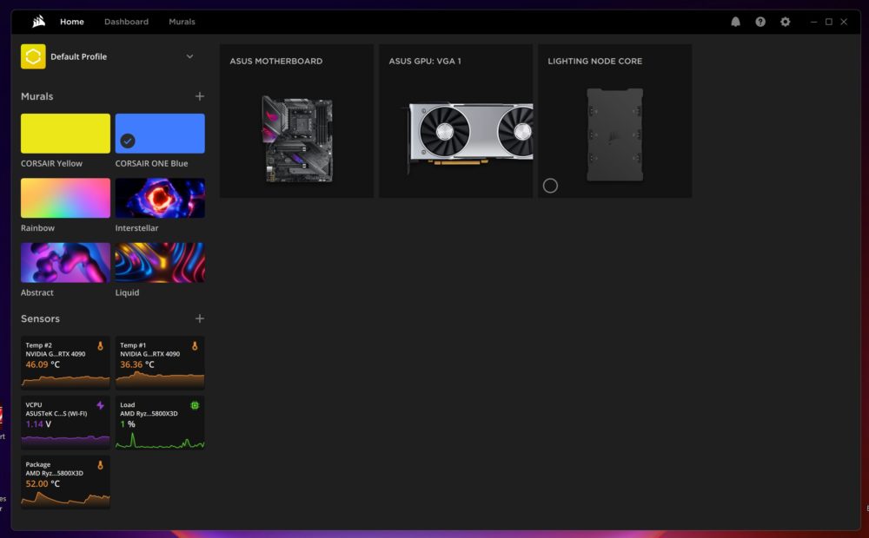Open the Temp #2 RTX 4090 sensor tile
Screen dimensions: 869x538
(x=65, y=362)
